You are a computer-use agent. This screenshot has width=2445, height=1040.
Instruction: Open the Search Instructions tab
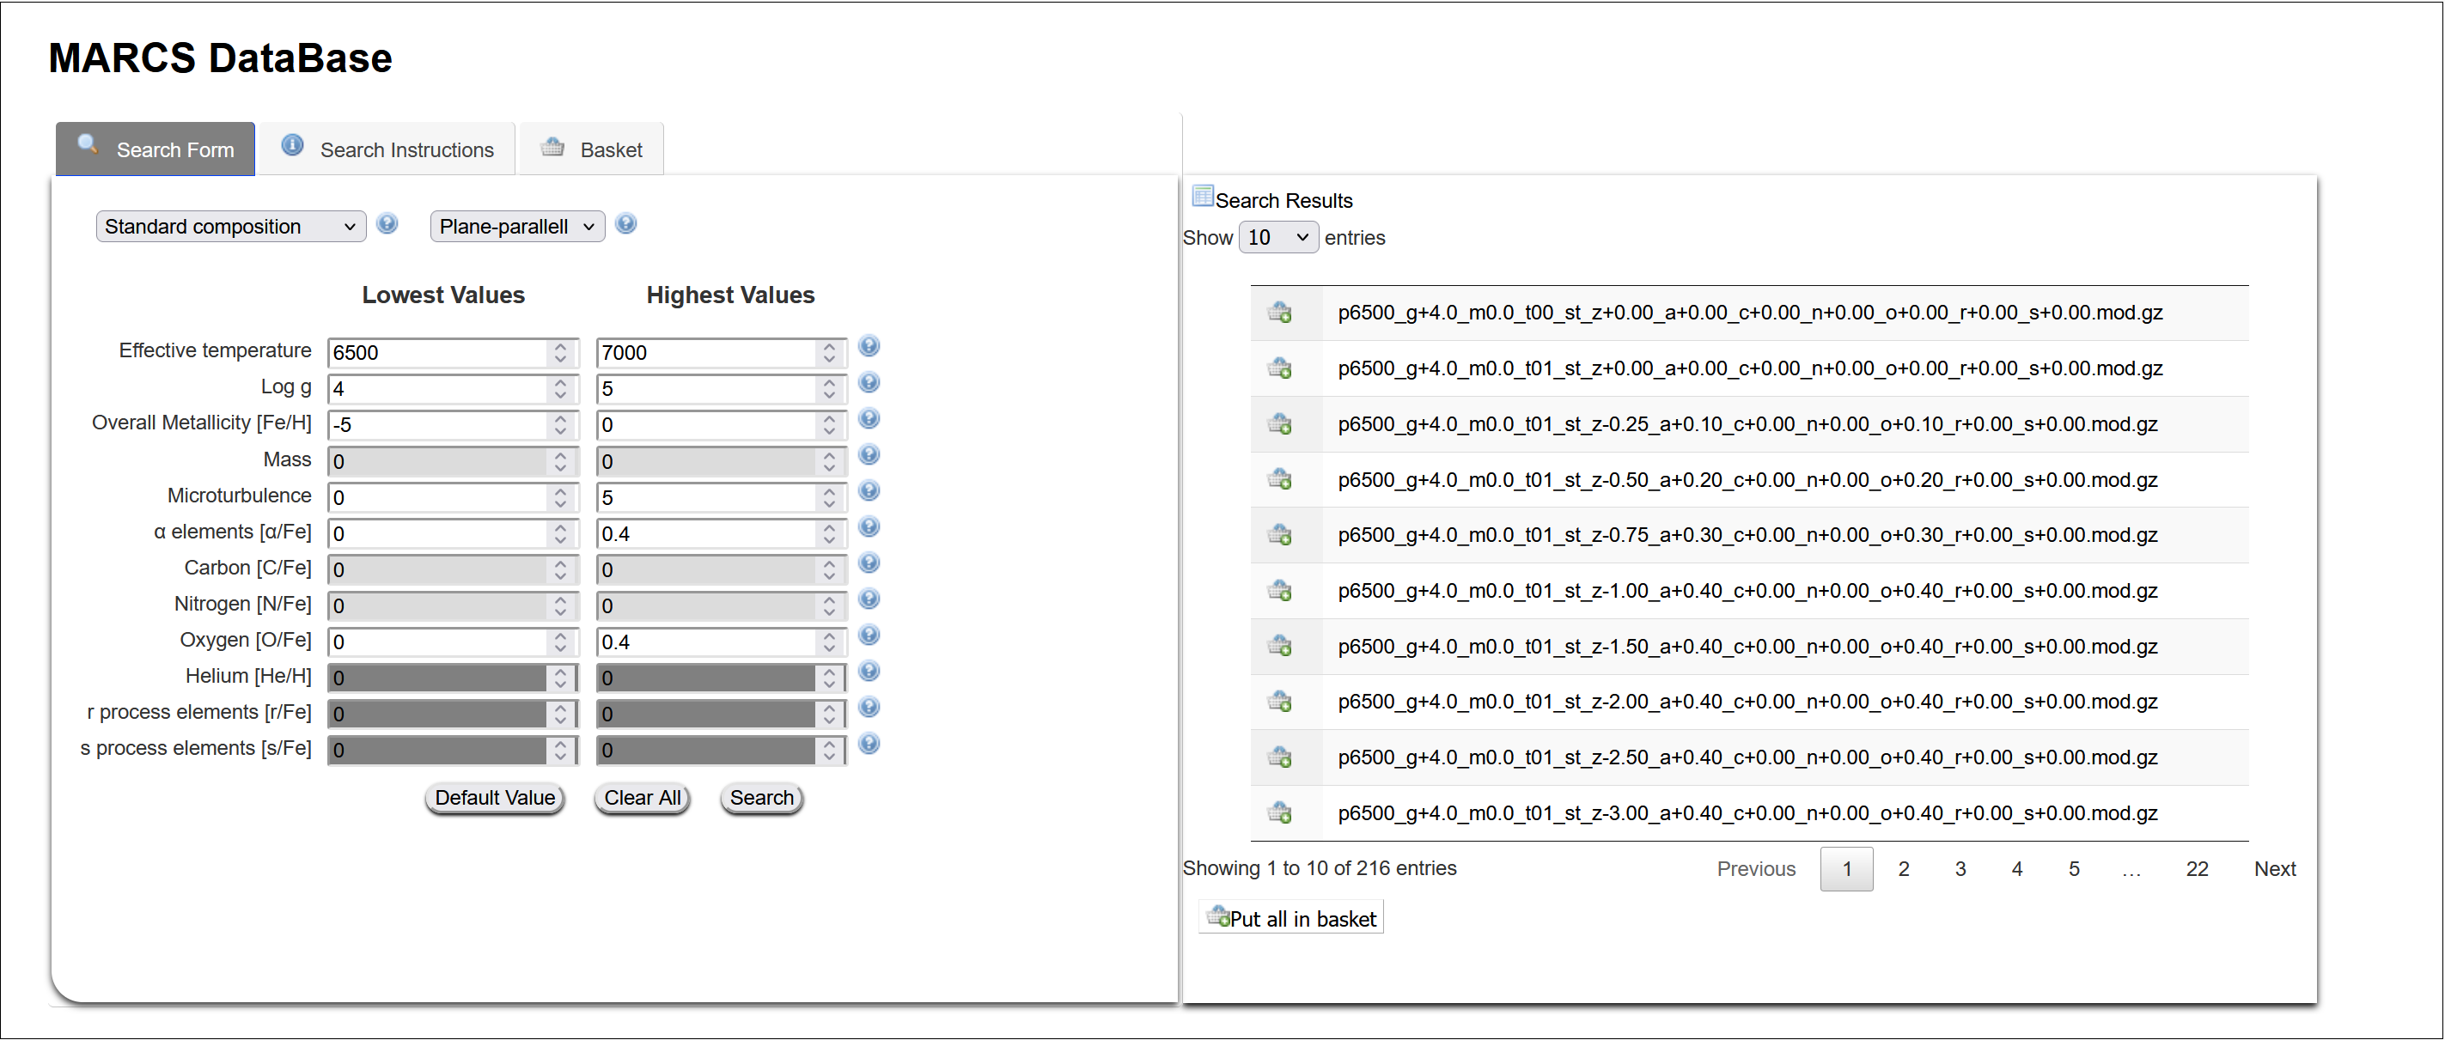tap(387, 150)
